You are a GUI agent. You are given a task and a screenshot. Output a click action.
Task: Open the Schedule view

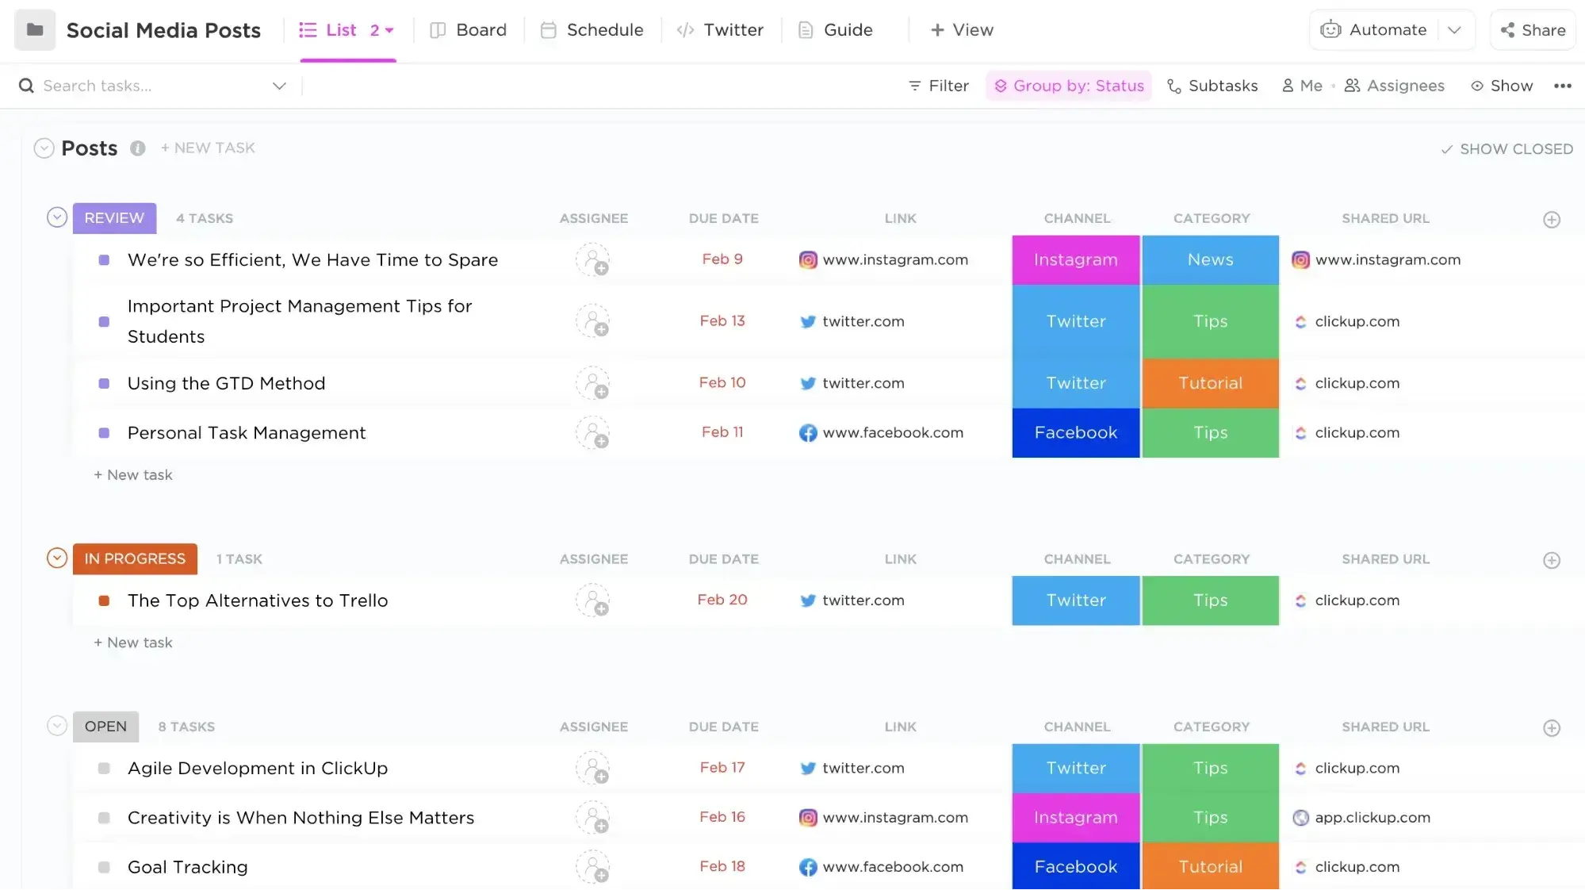tap(604, 29)
